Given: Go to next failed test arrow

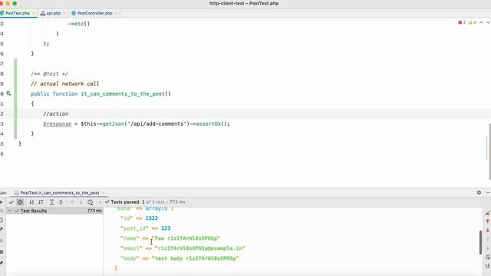Looking at the screenshot, I should point(81,202).
